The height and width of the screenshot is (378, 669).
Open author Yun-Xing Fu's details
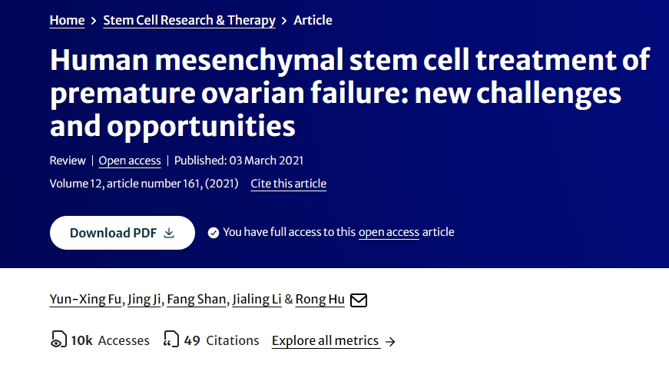pyautogui.click(x=85, y=299)
